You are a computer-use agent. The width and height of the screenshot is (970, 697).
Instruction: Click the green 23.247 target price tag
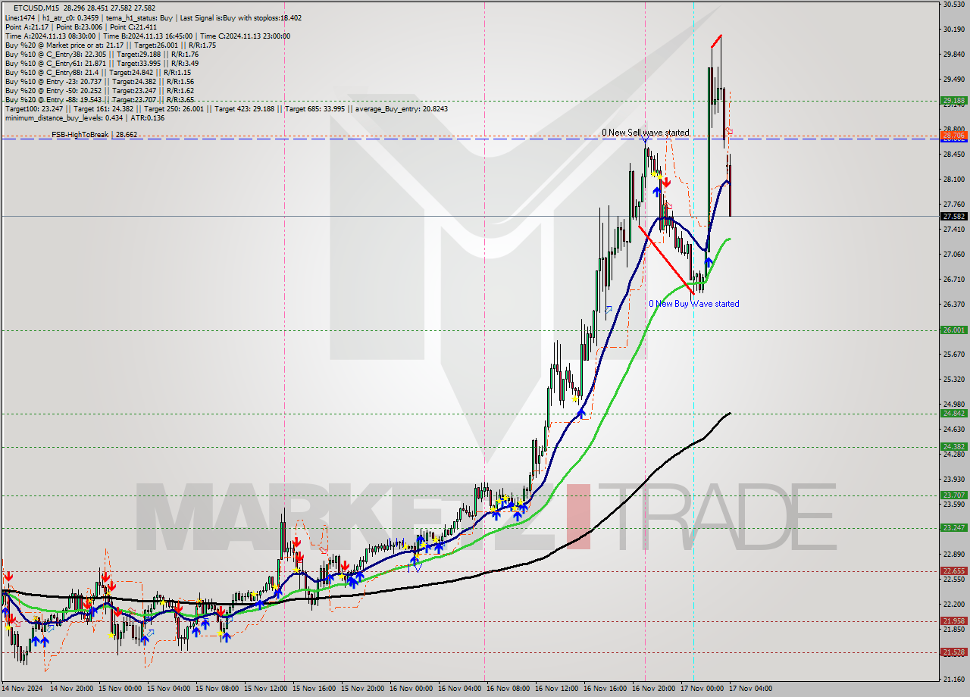[x=953, y=527]
